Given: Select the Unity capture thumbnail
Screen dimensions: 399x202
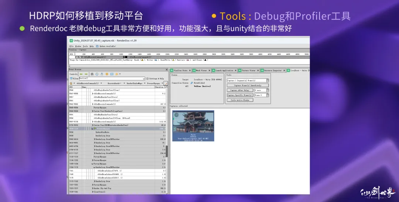Looking at the screenshot, I should [x=193, y=126].
